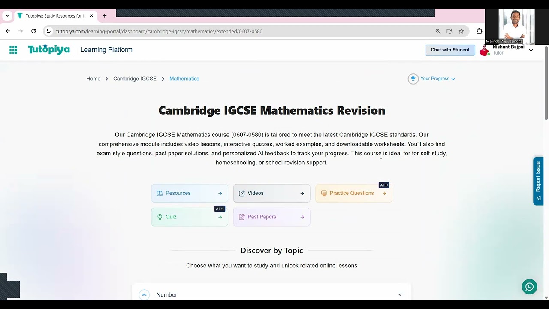This screenshot has height=309, width=549.
Task: Click Chat with Student button
Action: click(x=450, y=50)
